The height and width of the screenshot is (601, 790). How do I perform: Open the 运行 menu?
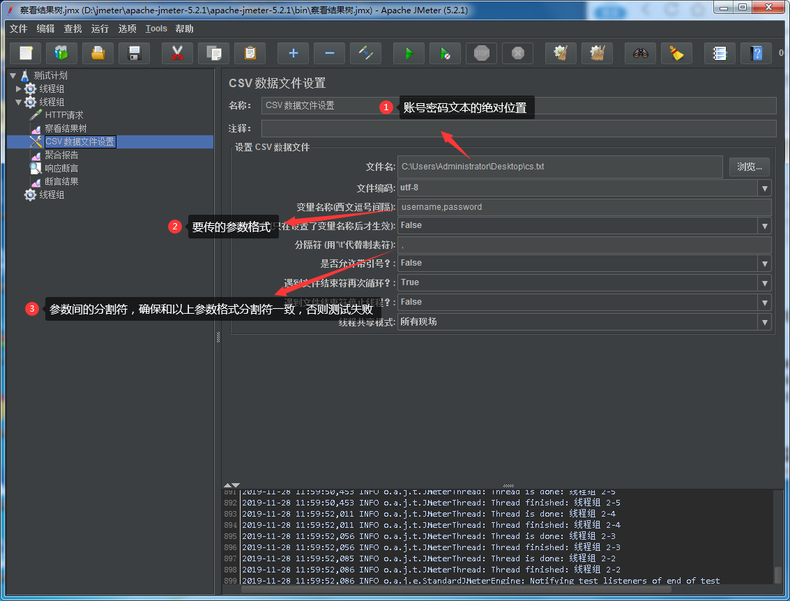[x=100, y=29]
